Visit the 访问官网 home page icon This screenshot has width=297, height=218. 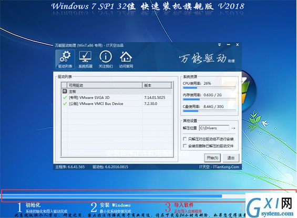pos(126,59)
